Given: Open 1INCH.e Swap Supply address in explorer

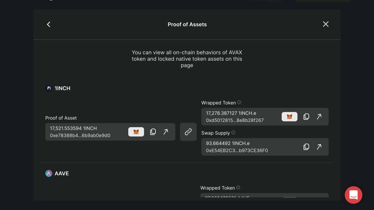Looking at the screenshot, I should tap(319, 147).
